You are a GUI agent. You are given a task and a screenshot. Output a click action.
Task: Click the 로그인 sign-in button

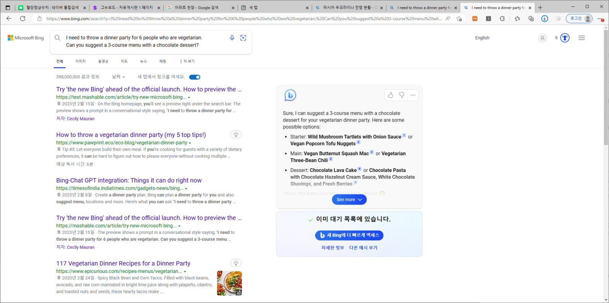[579, 18]
